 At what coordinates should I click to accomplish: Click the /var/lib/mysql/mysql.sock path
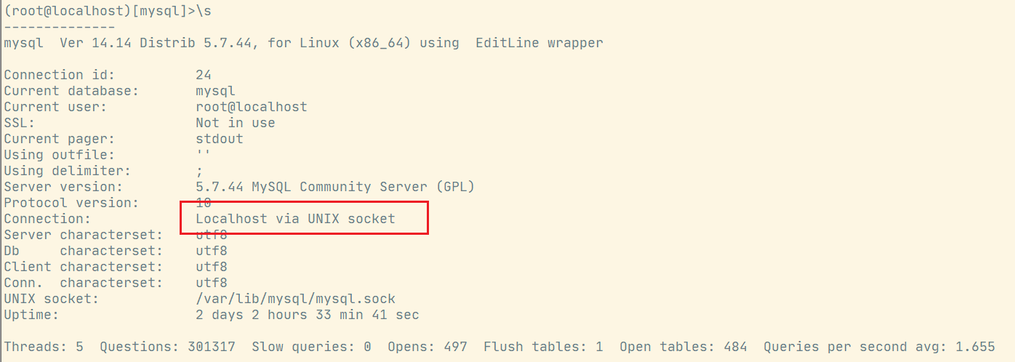click(x=295, y=299)
